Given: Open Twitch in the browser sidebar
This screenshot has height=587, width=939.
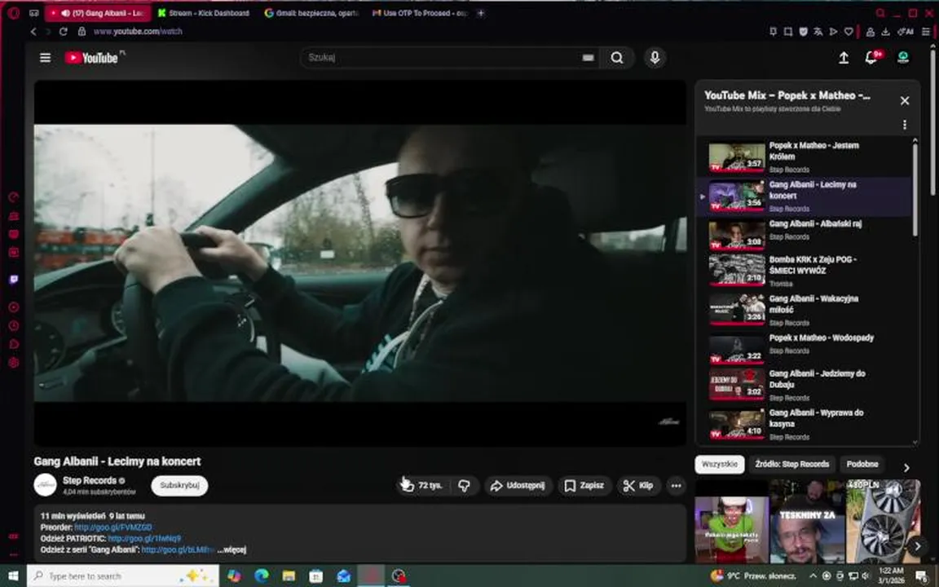Looking at the screenshot, I should [x=14, y=279].
